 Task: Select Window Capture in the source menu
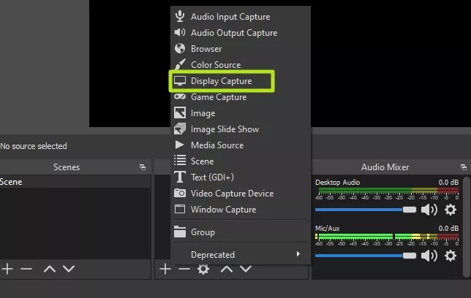point(223,210)
